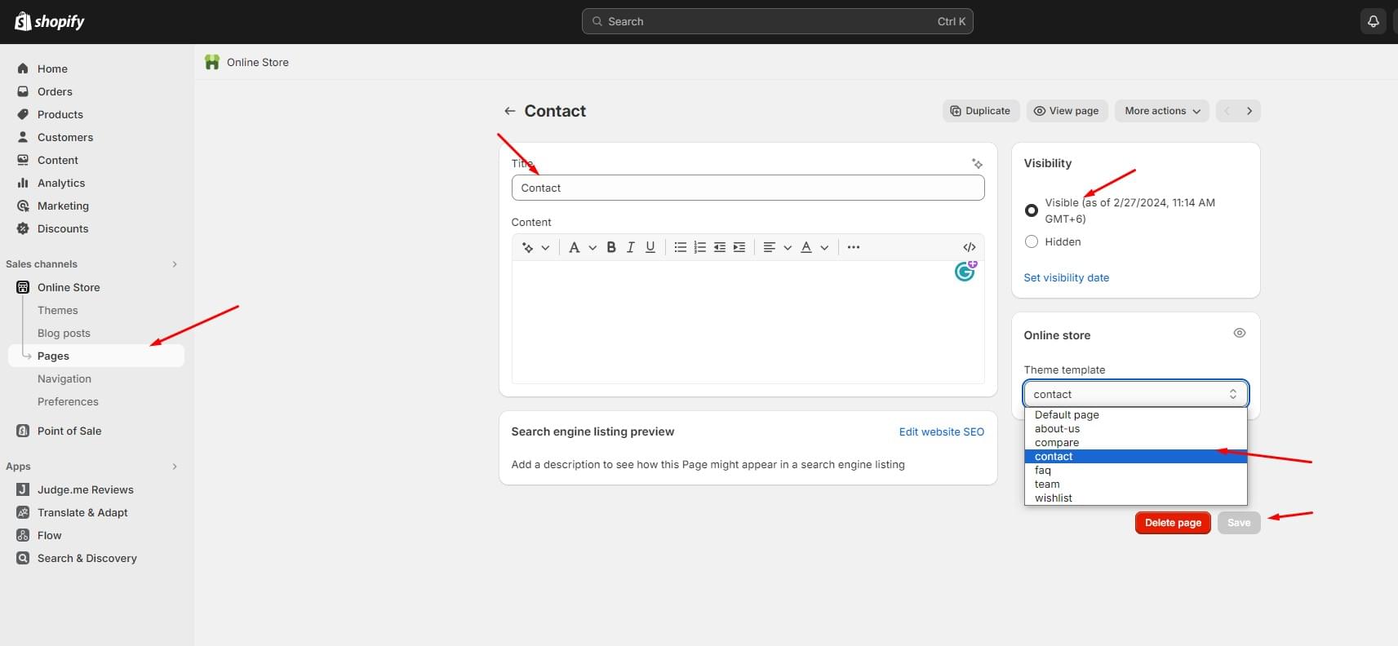
Task: Open the More actions dropdown
Action: click(1162, 111)
